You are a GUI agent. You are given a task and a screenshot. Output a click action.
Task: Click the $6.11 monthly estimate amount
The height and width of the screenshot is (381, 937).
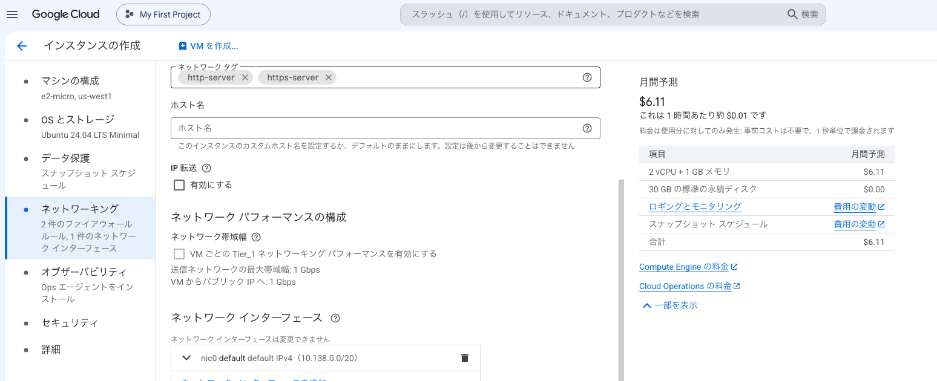tap(652, 102)
